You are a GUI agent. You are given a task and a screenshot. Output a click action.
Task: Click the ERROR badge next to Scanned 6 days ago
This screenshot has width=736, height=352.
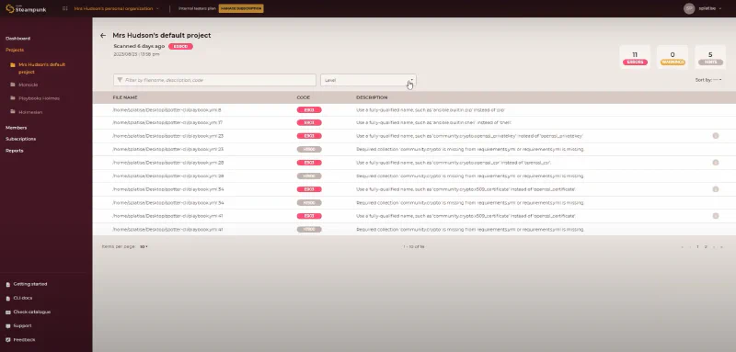coord(180,46)
